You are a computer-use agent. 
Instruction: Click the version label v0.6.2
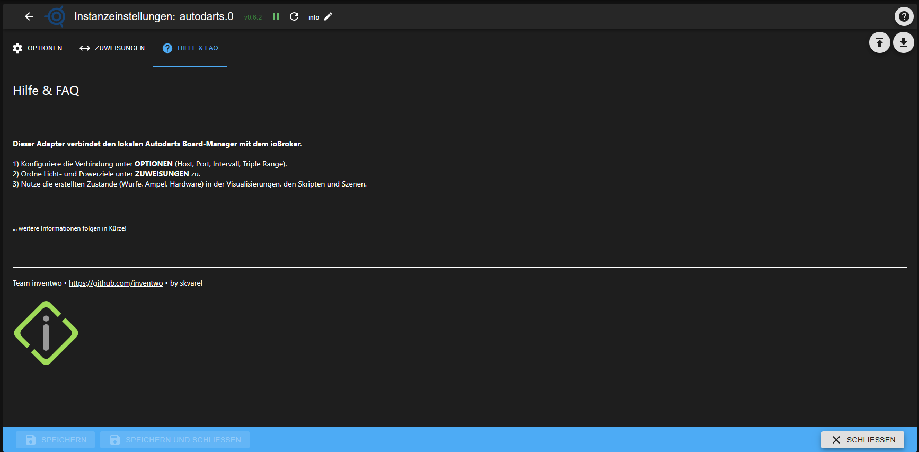[253, 17]
